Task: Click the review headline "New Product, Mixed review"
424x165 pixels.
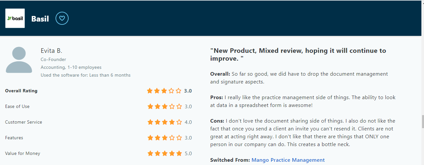Action: coord(298,54)
